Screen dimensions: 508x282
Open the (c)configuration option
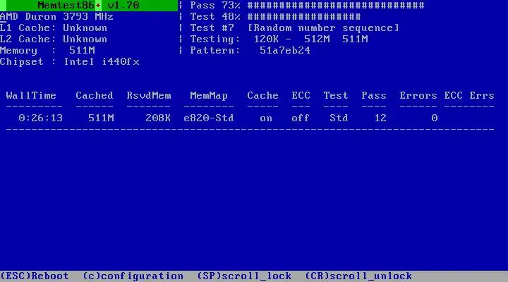[133, 276]
